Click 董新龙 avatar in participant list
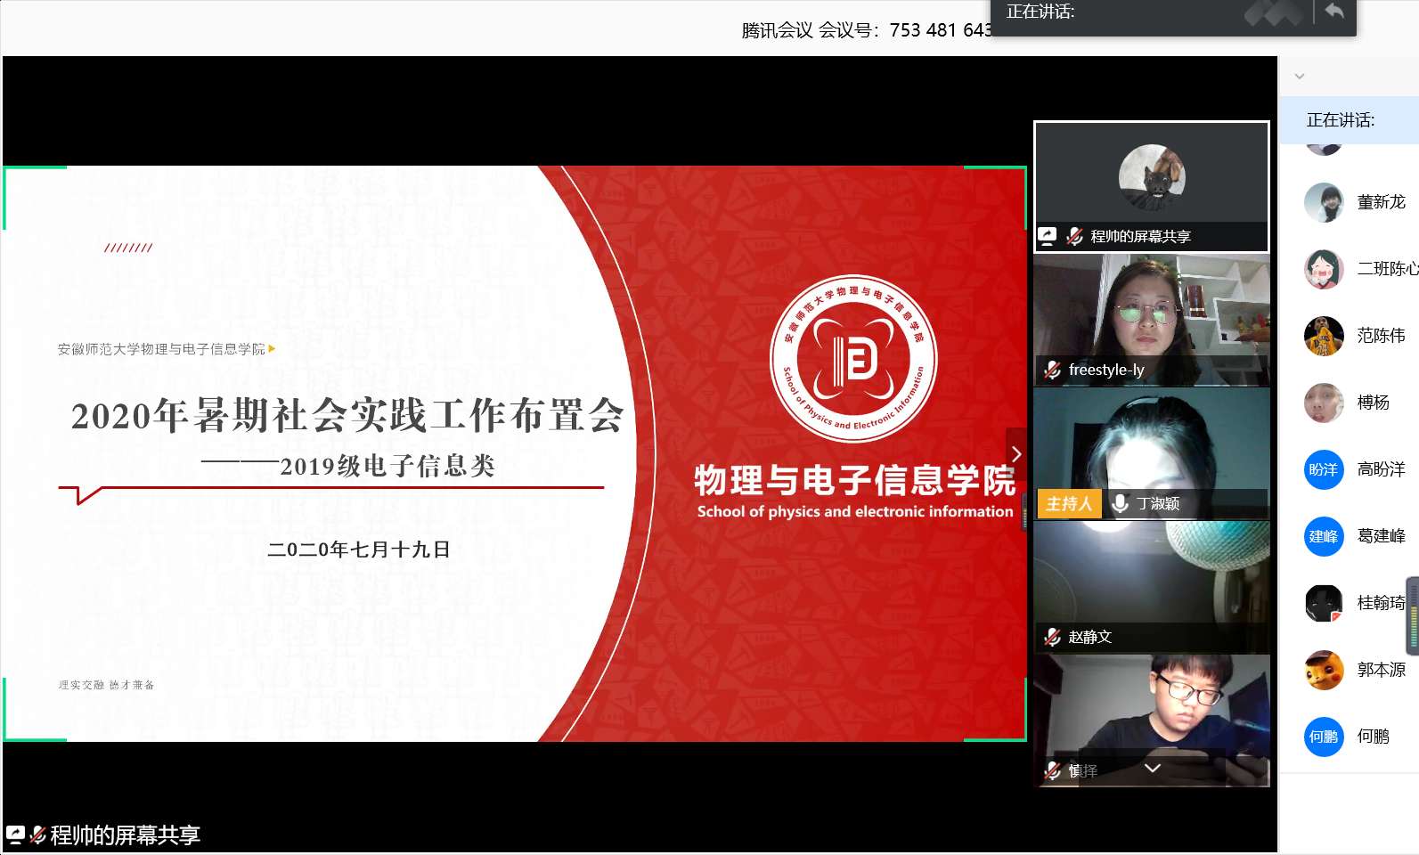 click(x=1324, y=202)
